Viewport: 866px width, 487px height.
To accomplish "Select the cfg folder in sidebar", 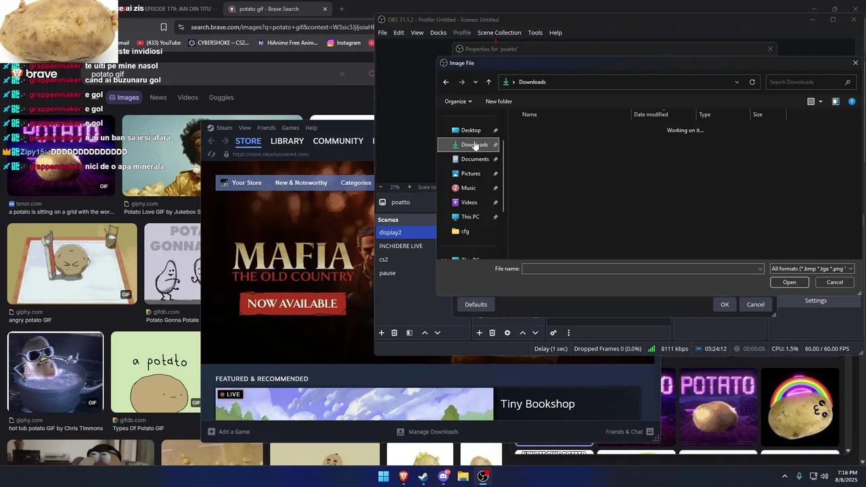I will [x=465, y=231].
